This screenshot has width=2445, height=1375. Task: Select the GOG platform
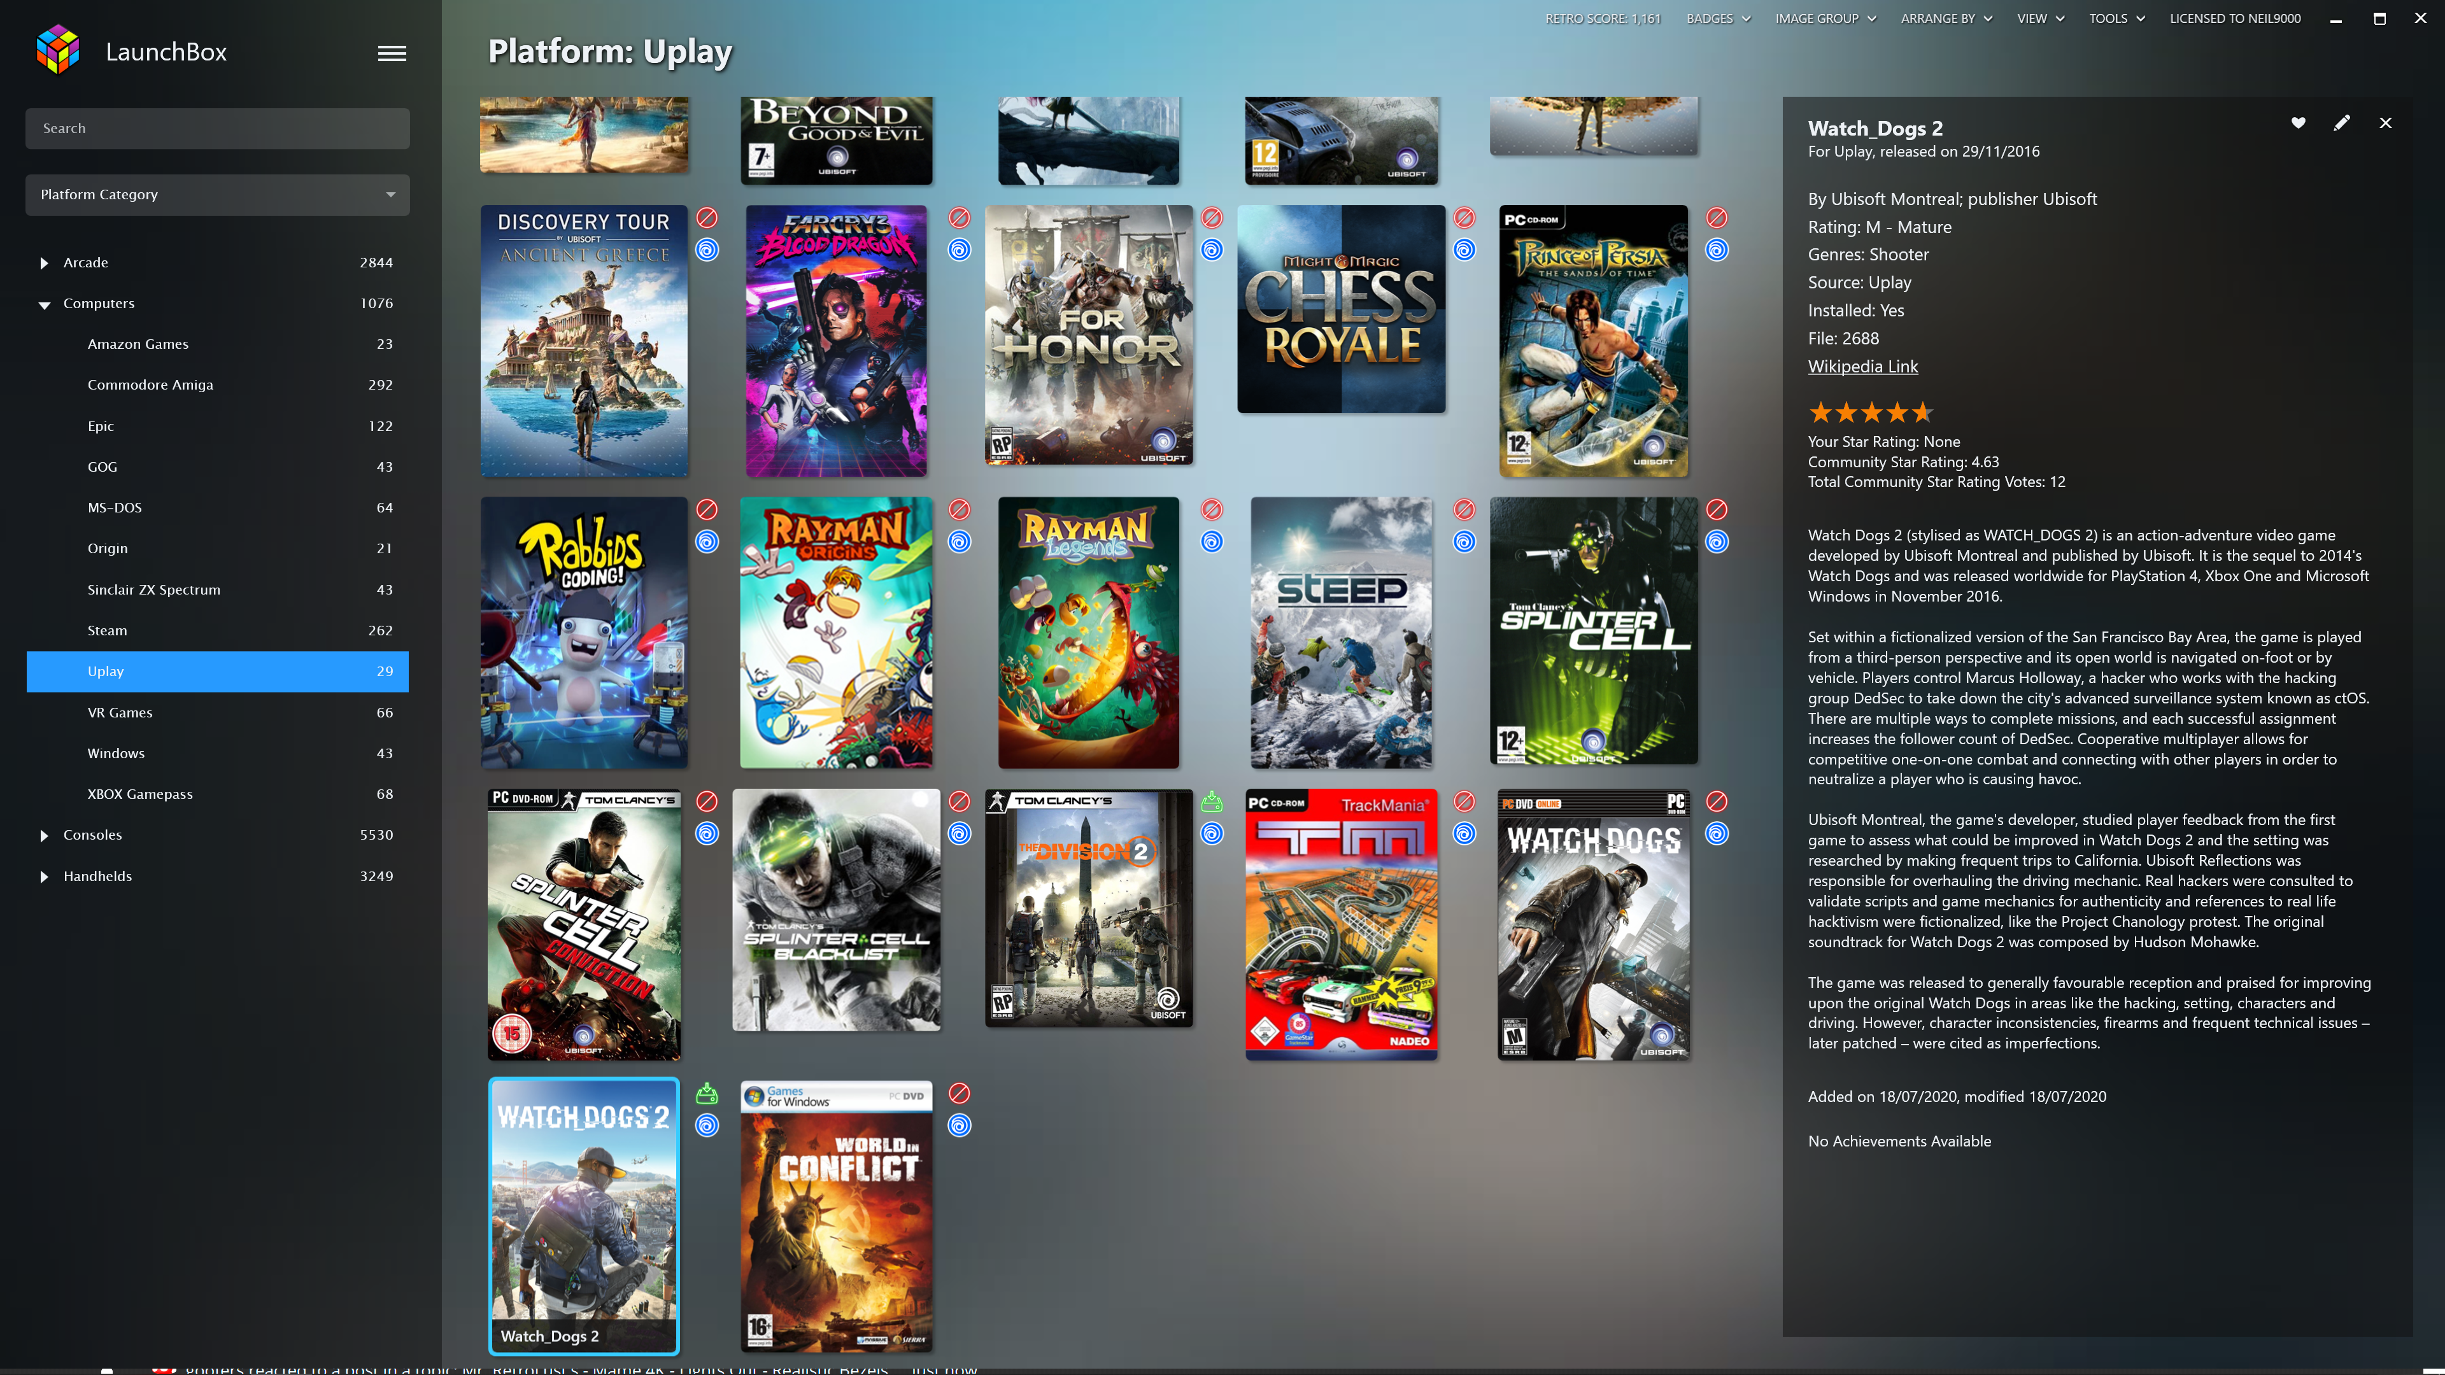(x=217, y=467)
